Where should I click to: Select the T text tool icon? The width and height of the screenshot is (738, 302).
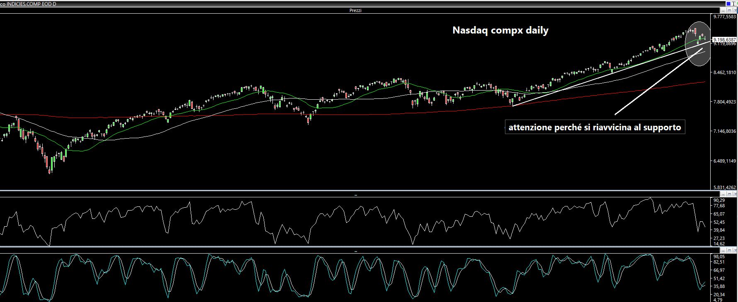point(733,4)
